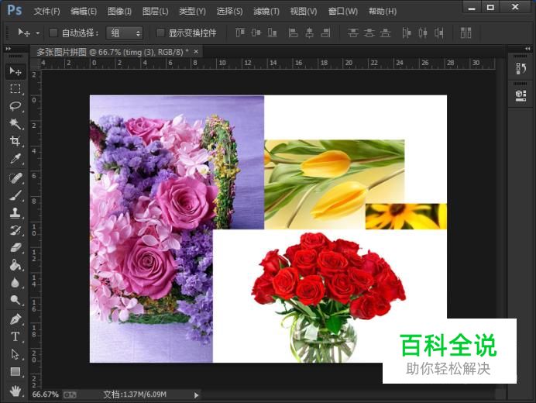This screenshot has height=403, width=536.
Task: Select the Path Selection tool
Action: click(15, 354)
